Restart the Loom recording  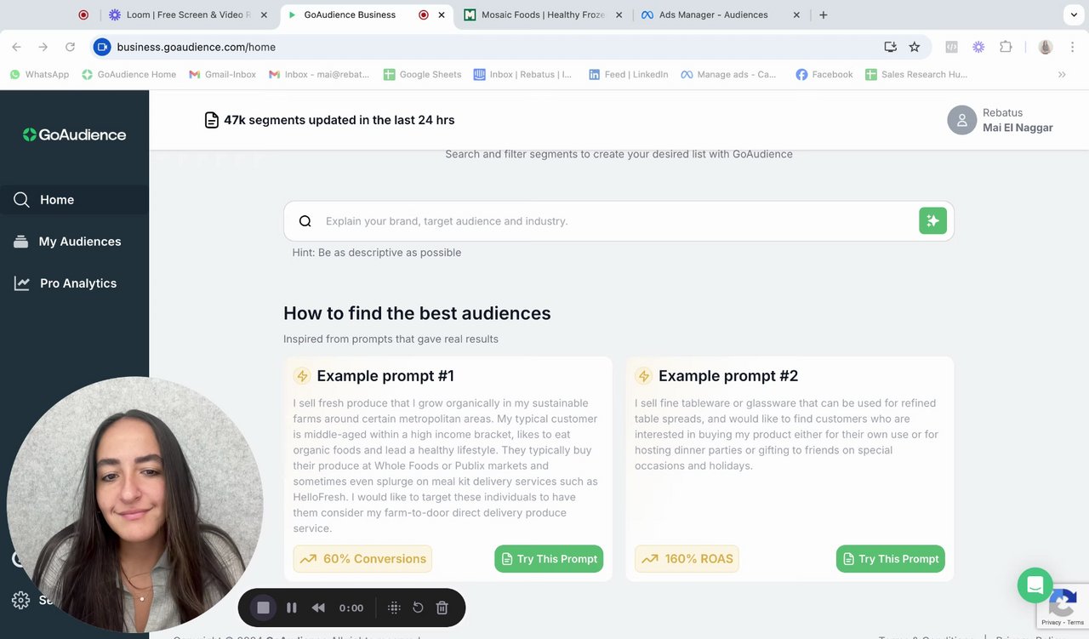[418, 608]
